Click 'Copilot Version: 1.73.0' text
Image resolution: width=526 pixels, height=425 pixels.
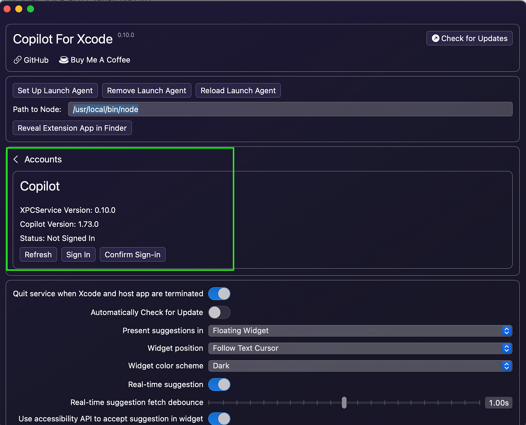59,224
